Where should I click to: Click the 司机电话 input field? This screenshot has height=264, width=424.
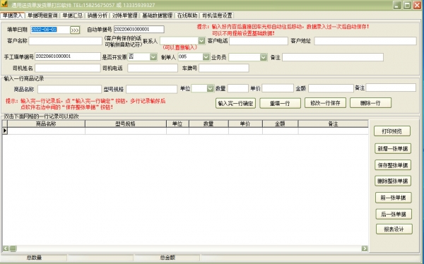[x=153, y=68]
